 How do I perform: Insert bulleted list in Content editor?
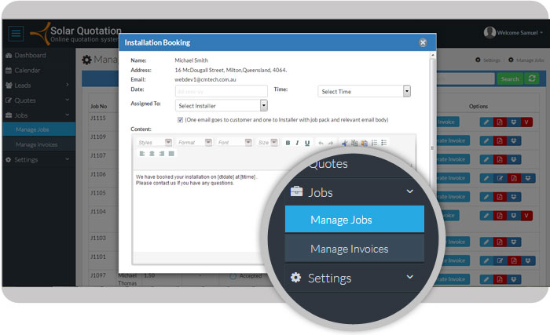coord(383,143)
